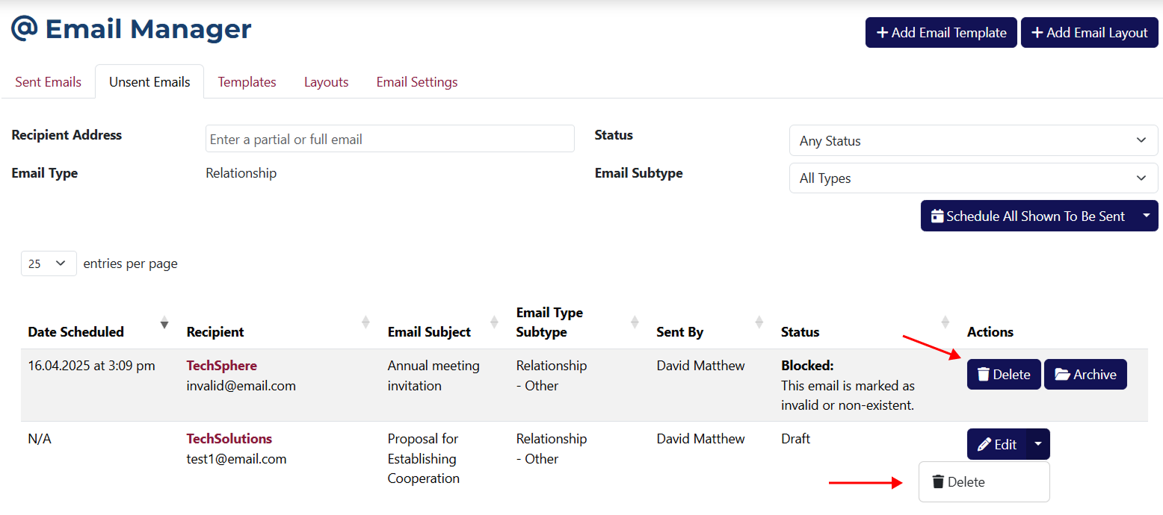The image size is (1163, 515).
Task: Click sort icon beside Email Subject header
Action: pos(494,322)
